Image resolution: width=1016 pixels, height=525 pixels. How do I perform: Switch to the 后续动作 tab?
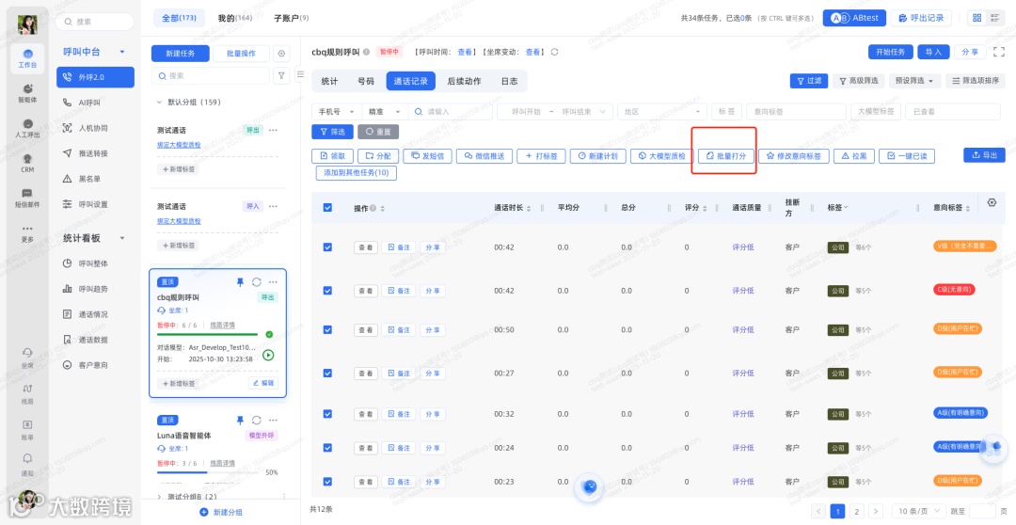click(464, 81)
